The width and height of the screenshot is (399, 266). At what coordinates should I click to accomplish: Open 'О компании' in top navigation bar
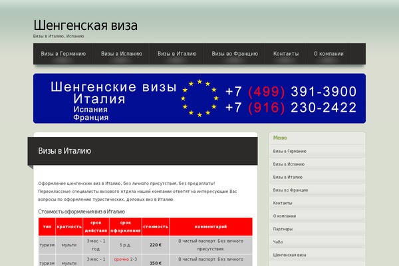click(329, 54)
